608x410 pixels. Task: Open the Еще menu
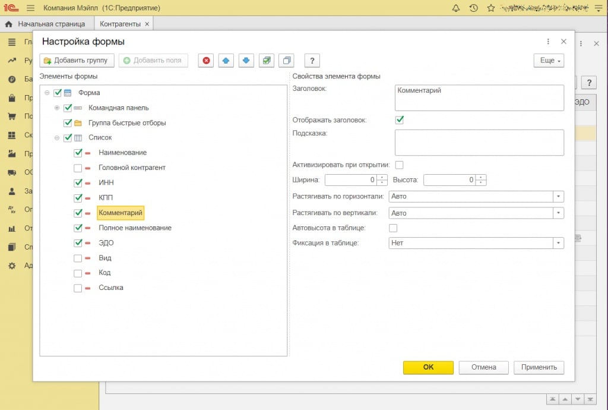coord(548,61)
